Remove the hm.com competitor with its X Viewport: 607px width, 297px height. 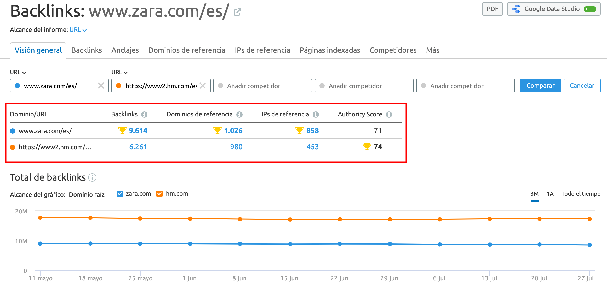click(x=203, y=86)
